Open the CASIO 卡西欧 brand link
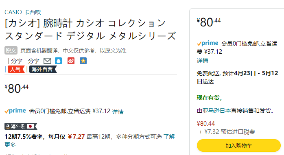The image size is (284, 155). (x=23, y=12)
